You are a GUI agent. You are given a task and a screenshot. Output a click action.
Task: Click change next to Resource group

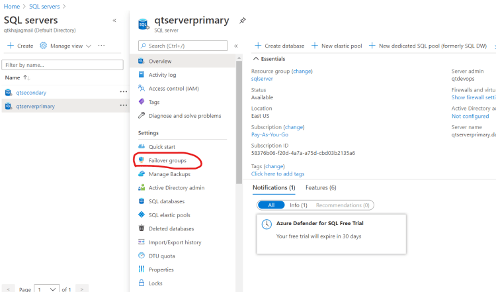[x=302, y=72]
